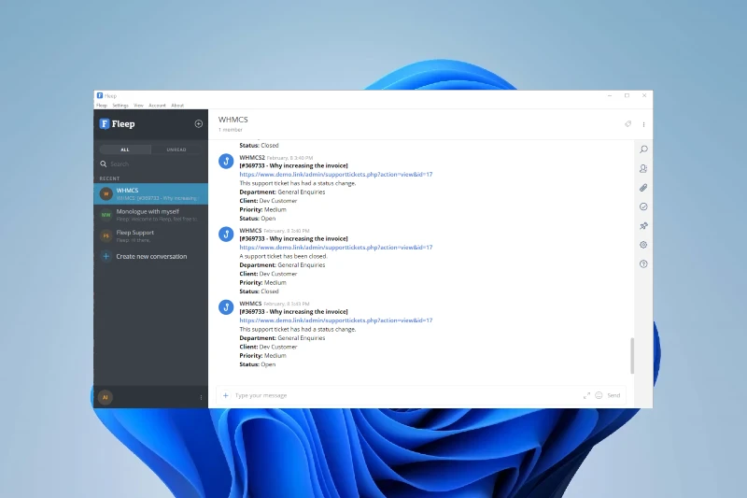Open the conversation header three-dot menu
Image resolution: width=747 pixels, height=498 pixels.
[x=643, y=124]
